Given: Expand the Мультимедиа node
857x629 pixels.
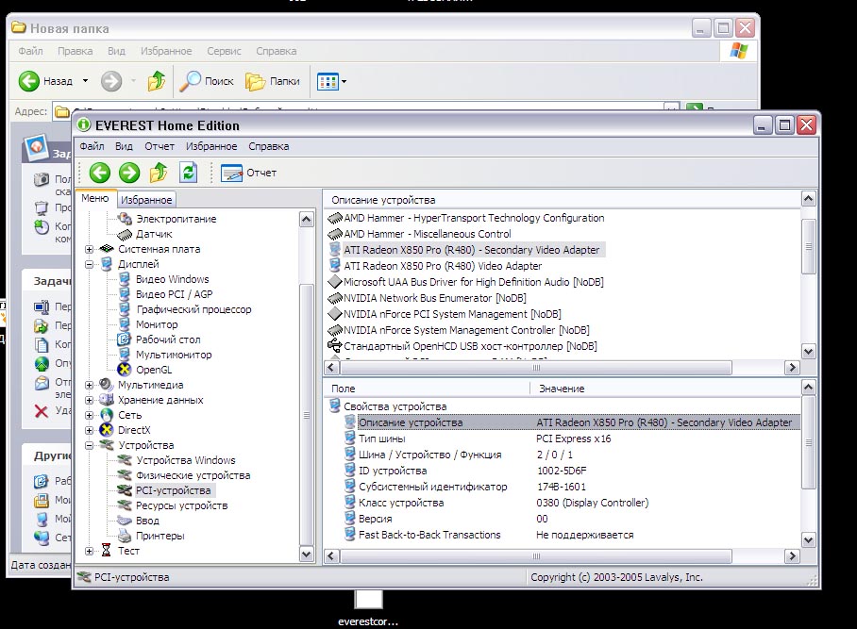Looking at the screenshot, I should (89, 385).
